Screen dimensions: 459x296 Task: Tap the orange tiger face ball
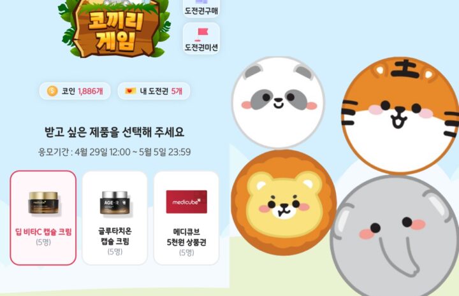[x=401, y=116]
